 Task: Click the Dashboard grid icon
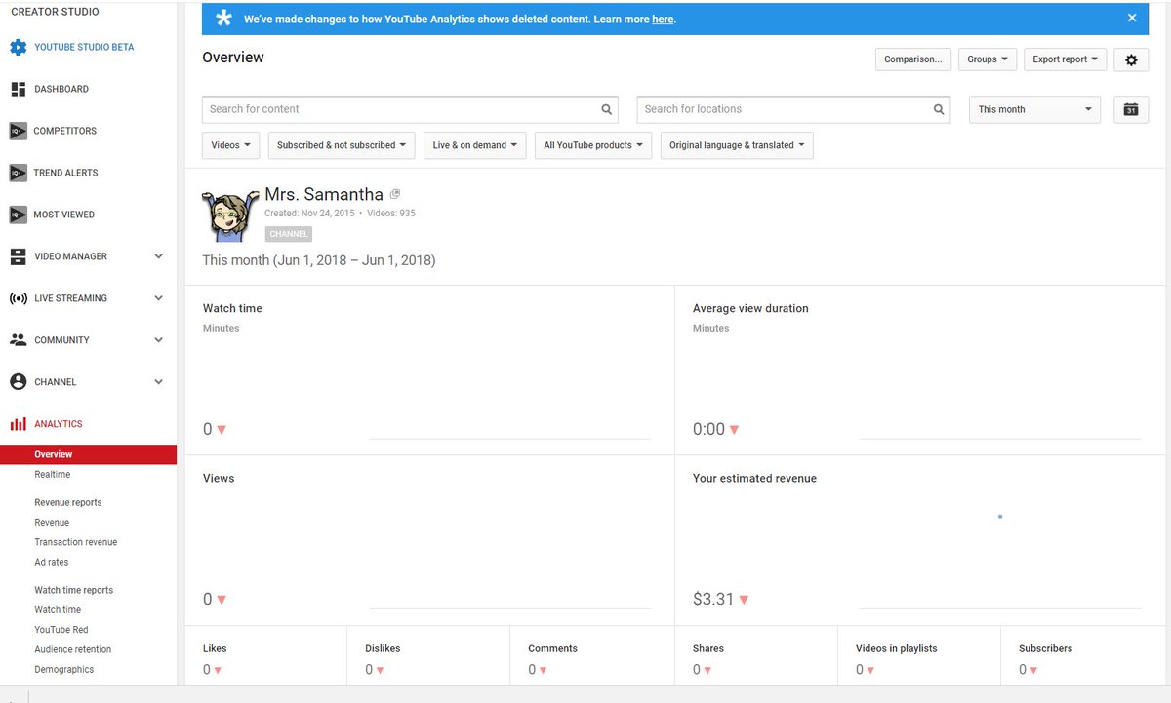(18, 89)
